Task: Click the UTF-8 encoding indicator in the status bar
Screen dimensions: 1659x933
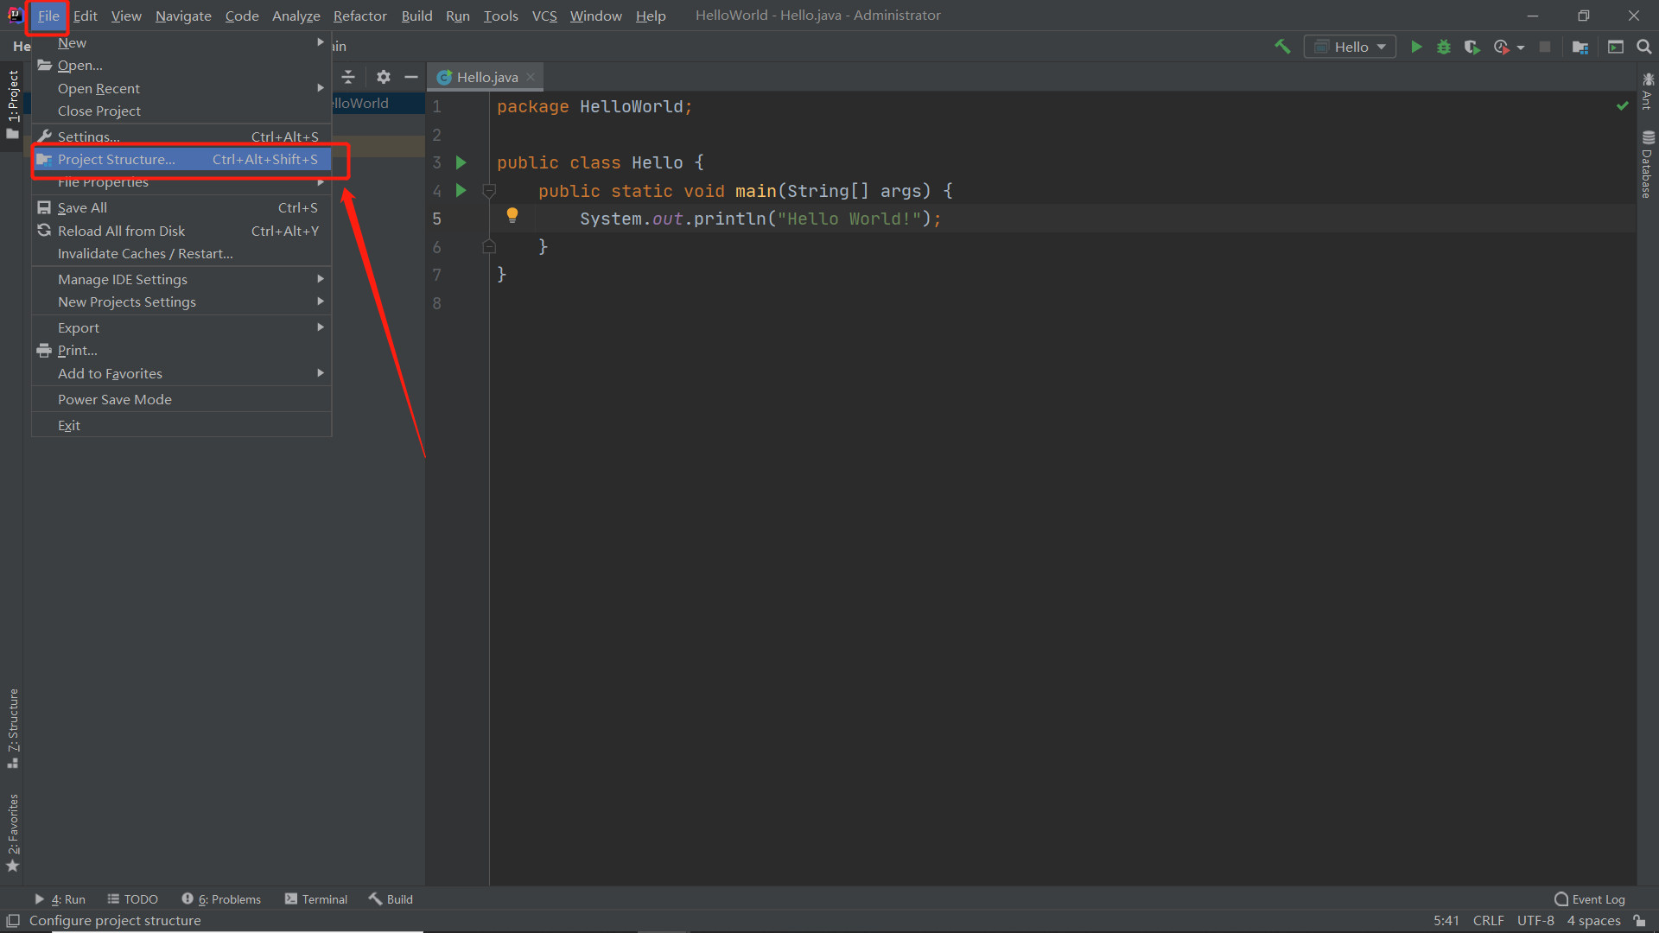Action: (x=1535, y=920)
